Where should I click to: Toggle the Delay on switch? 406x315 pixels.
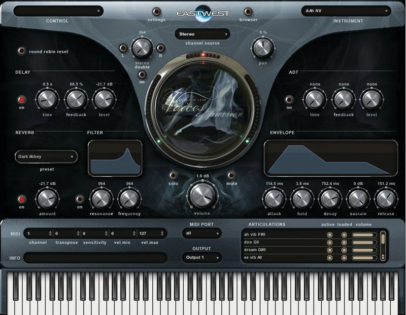pos(21,99)
